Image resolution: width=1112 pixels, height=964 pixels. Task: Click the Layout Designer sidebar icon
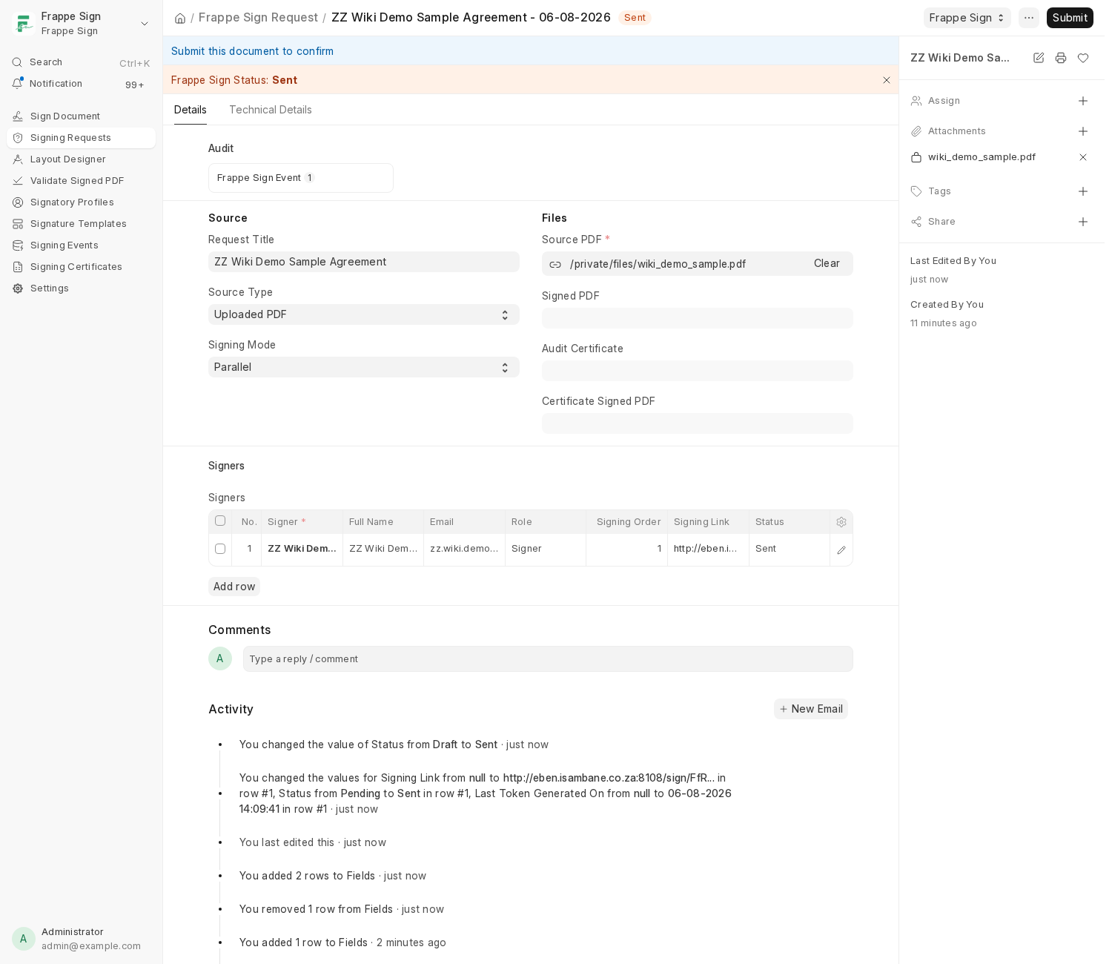pos(18,159)
